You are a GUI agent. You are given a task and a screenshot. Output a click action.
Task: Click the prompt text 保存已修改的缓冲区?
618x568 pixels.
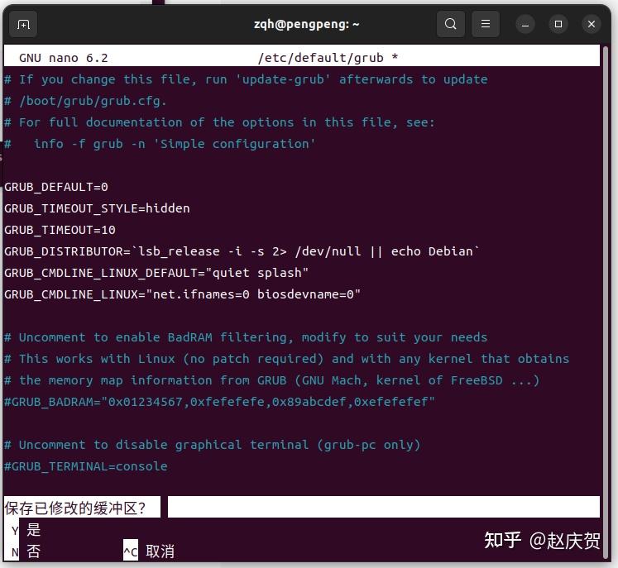[75, 508]
